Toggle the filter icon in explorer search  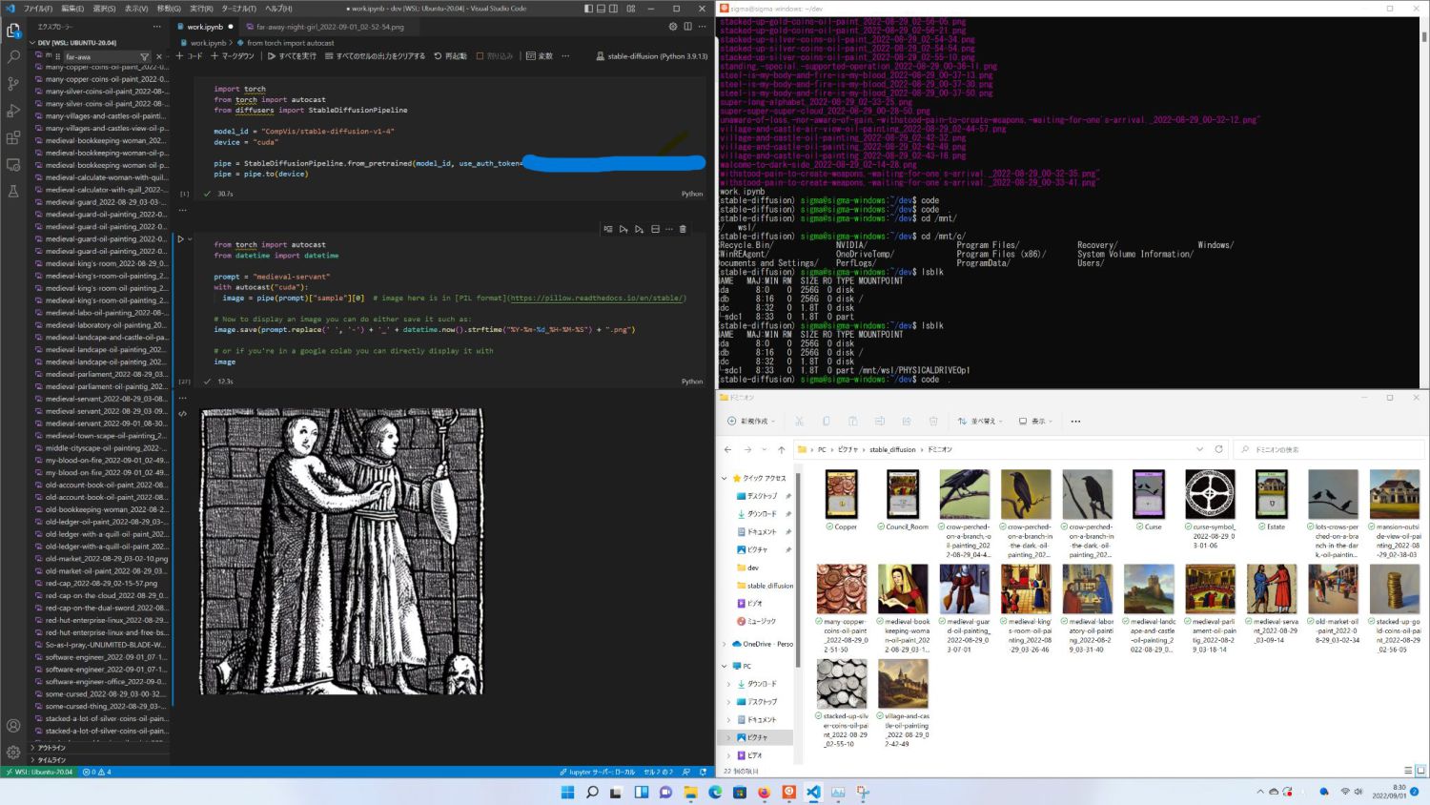[x=144, y=57]
